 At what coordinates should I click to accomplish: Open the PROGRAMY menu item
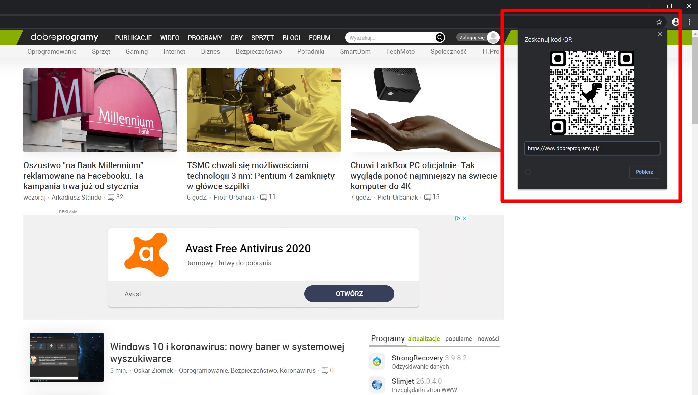(x=205, y=38)
